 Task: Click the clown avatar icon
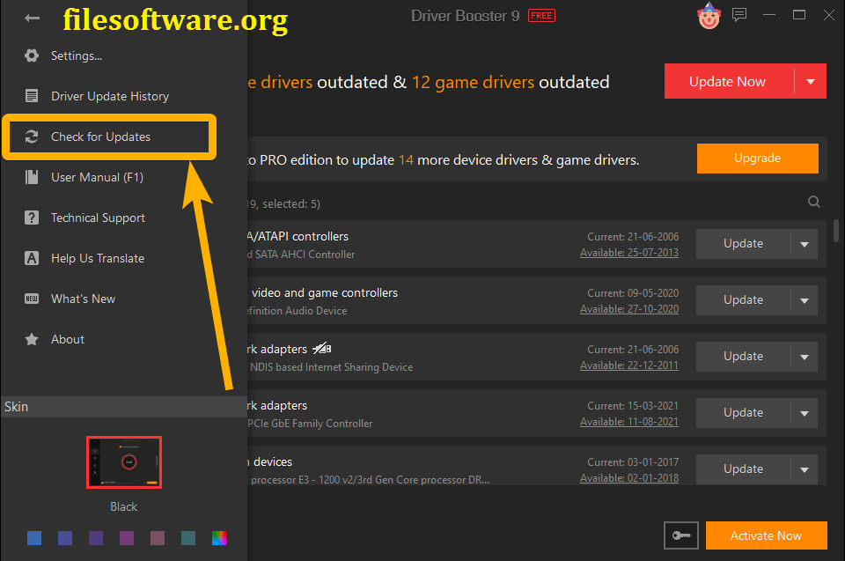pos(709,16)
